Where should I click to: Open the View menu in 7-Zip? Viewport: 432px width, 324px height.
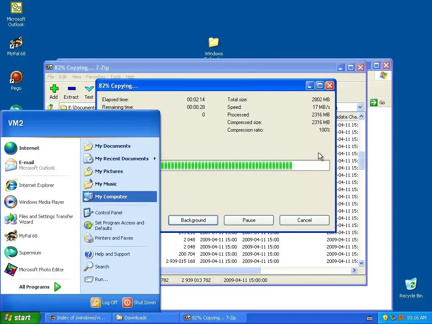[x=76, y=77]
